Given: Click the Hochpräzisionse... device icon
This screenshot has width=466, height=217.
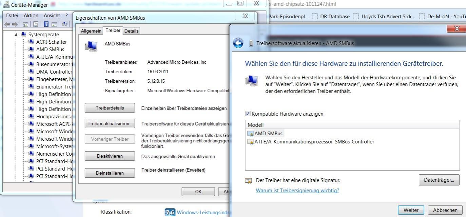Looking at the screenshot, I should point(31,116).
